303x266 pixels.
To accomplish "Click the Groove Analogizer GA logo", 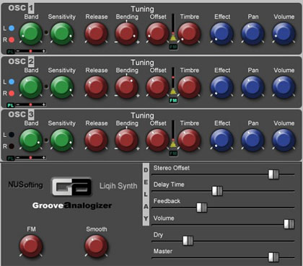I will 71,187.
